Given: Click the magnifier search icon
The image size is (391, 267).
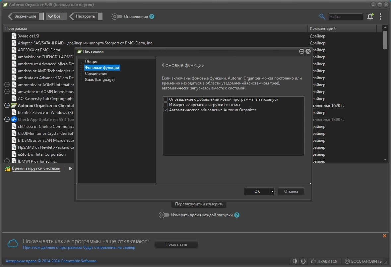Looking at the screenshot, I should click(322, 17).
